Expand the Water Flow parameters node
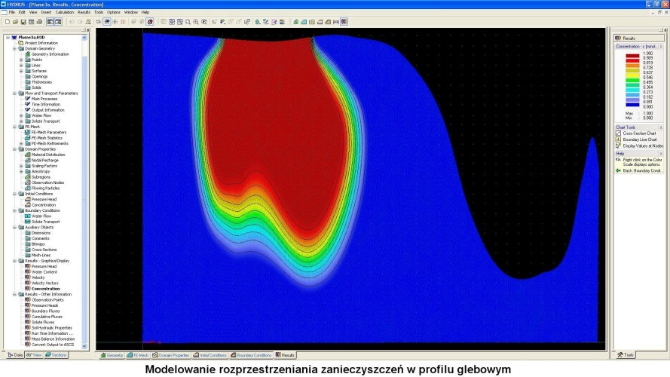Image resolution: width=670 pixels, height=377 pixels. tap(21, 115)
